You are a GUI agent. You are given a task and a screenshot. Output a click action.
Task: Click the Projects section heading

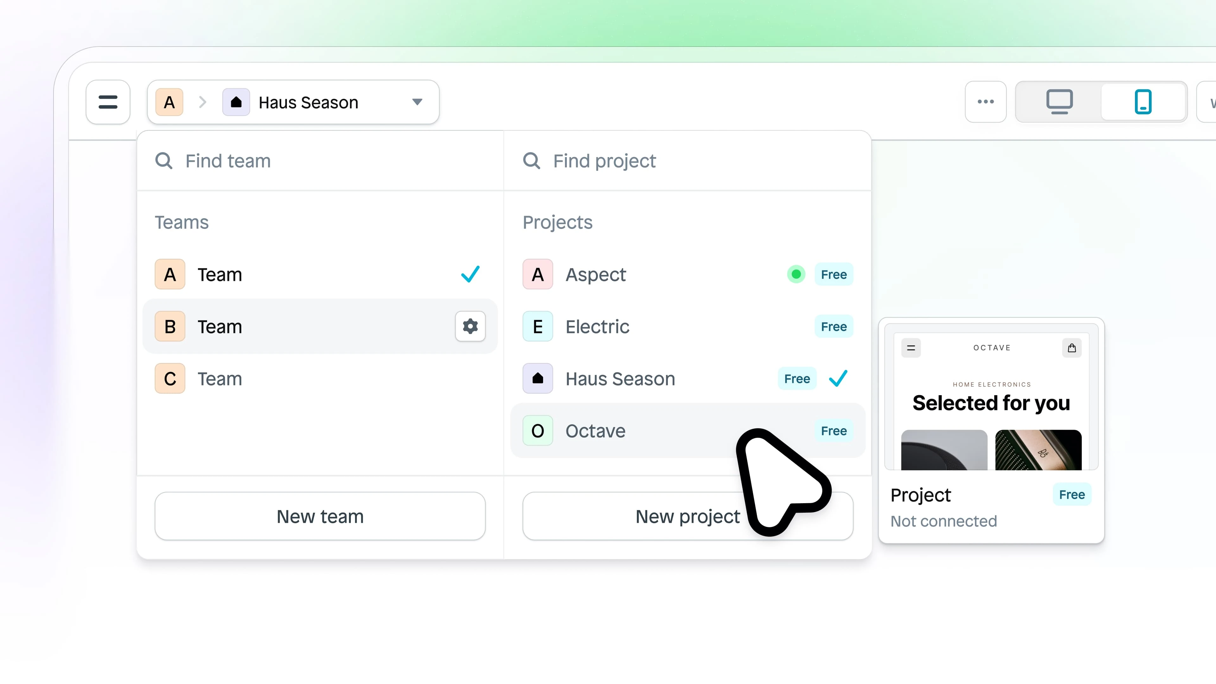tap(557, 222)
